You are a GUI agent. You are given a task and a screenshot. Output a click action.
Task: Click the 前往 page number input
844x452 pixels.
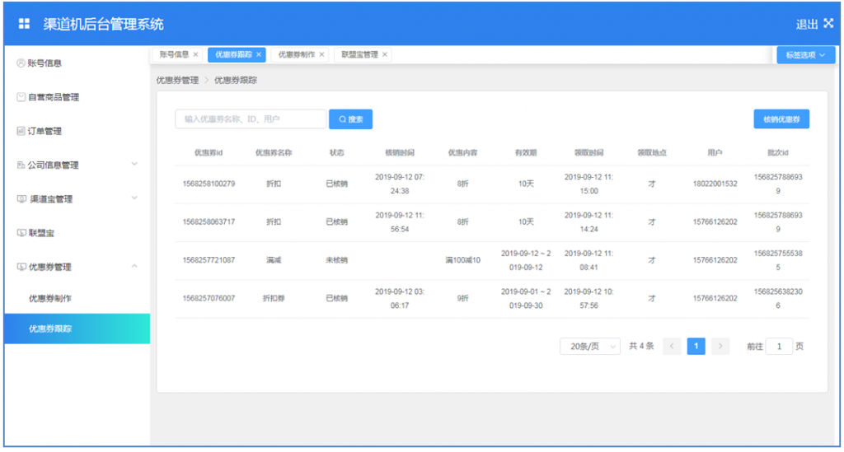[779, 347]
